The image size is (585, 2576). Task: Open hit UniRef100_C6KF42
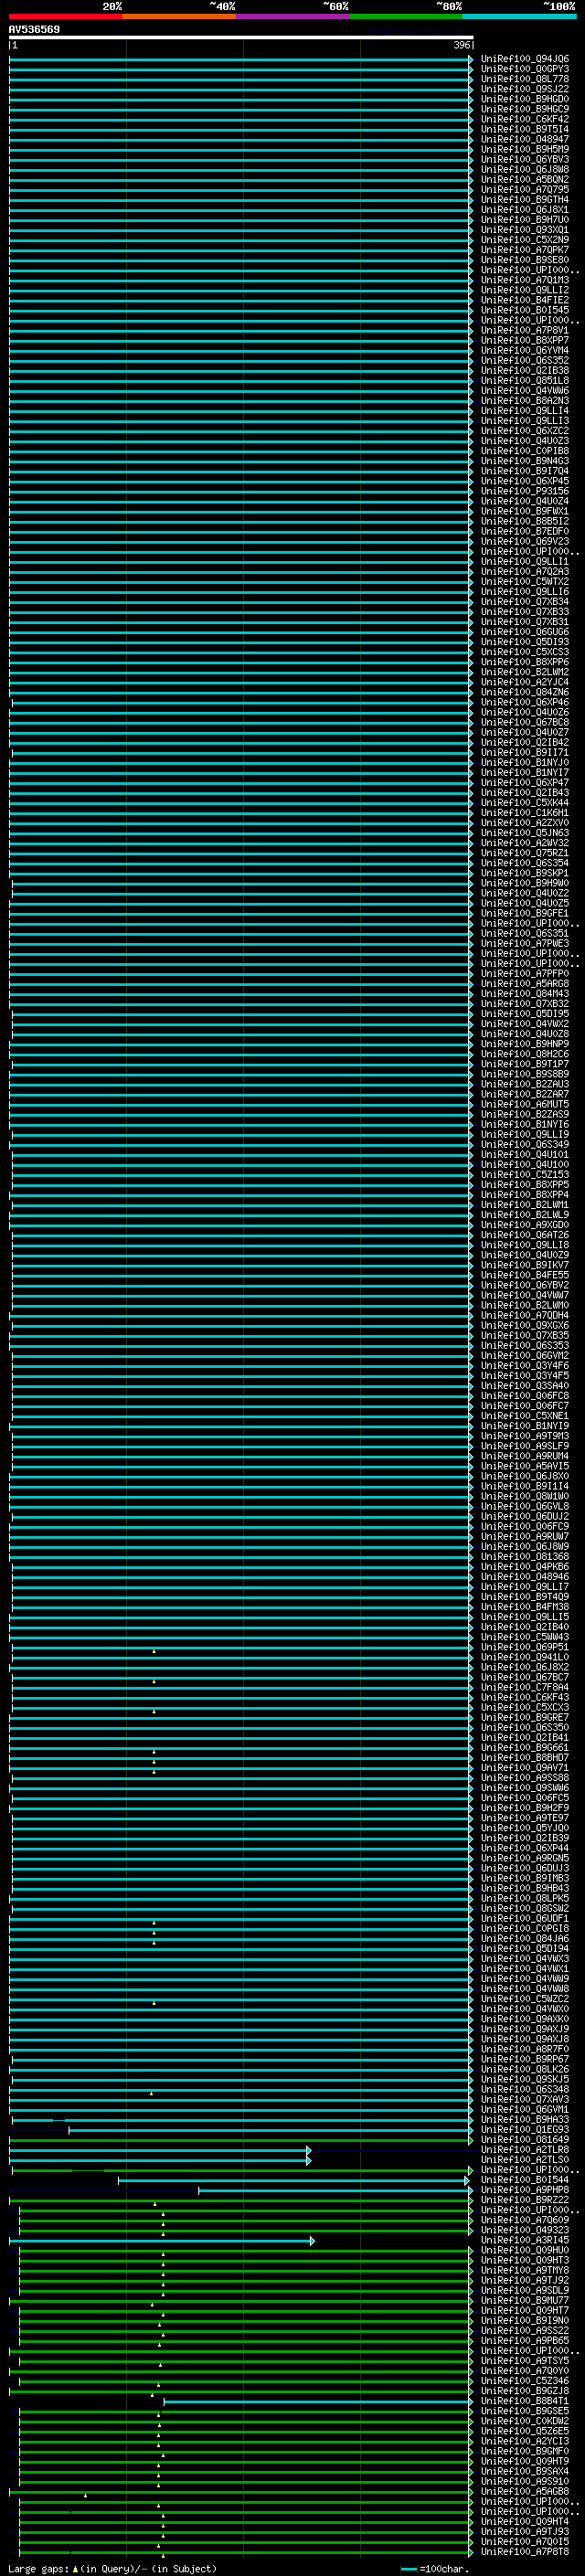click(x=525, y=119)
